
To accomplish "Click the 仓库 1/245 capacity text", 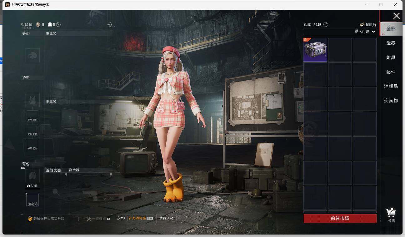I will (312, 25).
